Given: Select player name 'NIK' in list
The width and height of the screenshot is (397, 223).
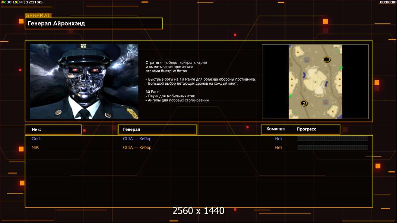Looking at the screenshot, I should [x=35, y=148].
